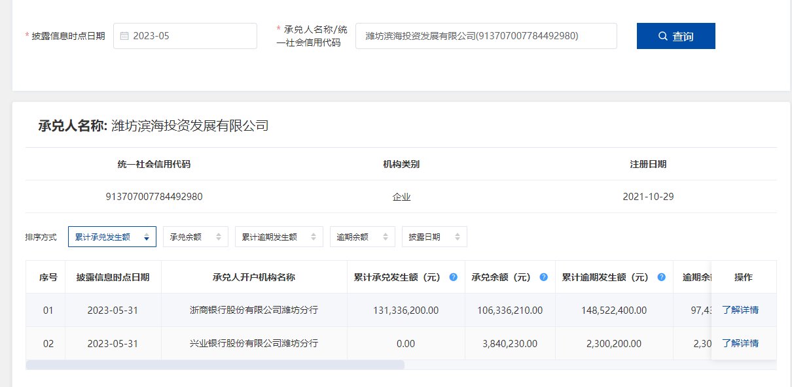Sort by 承兑余额

[196, 237]
